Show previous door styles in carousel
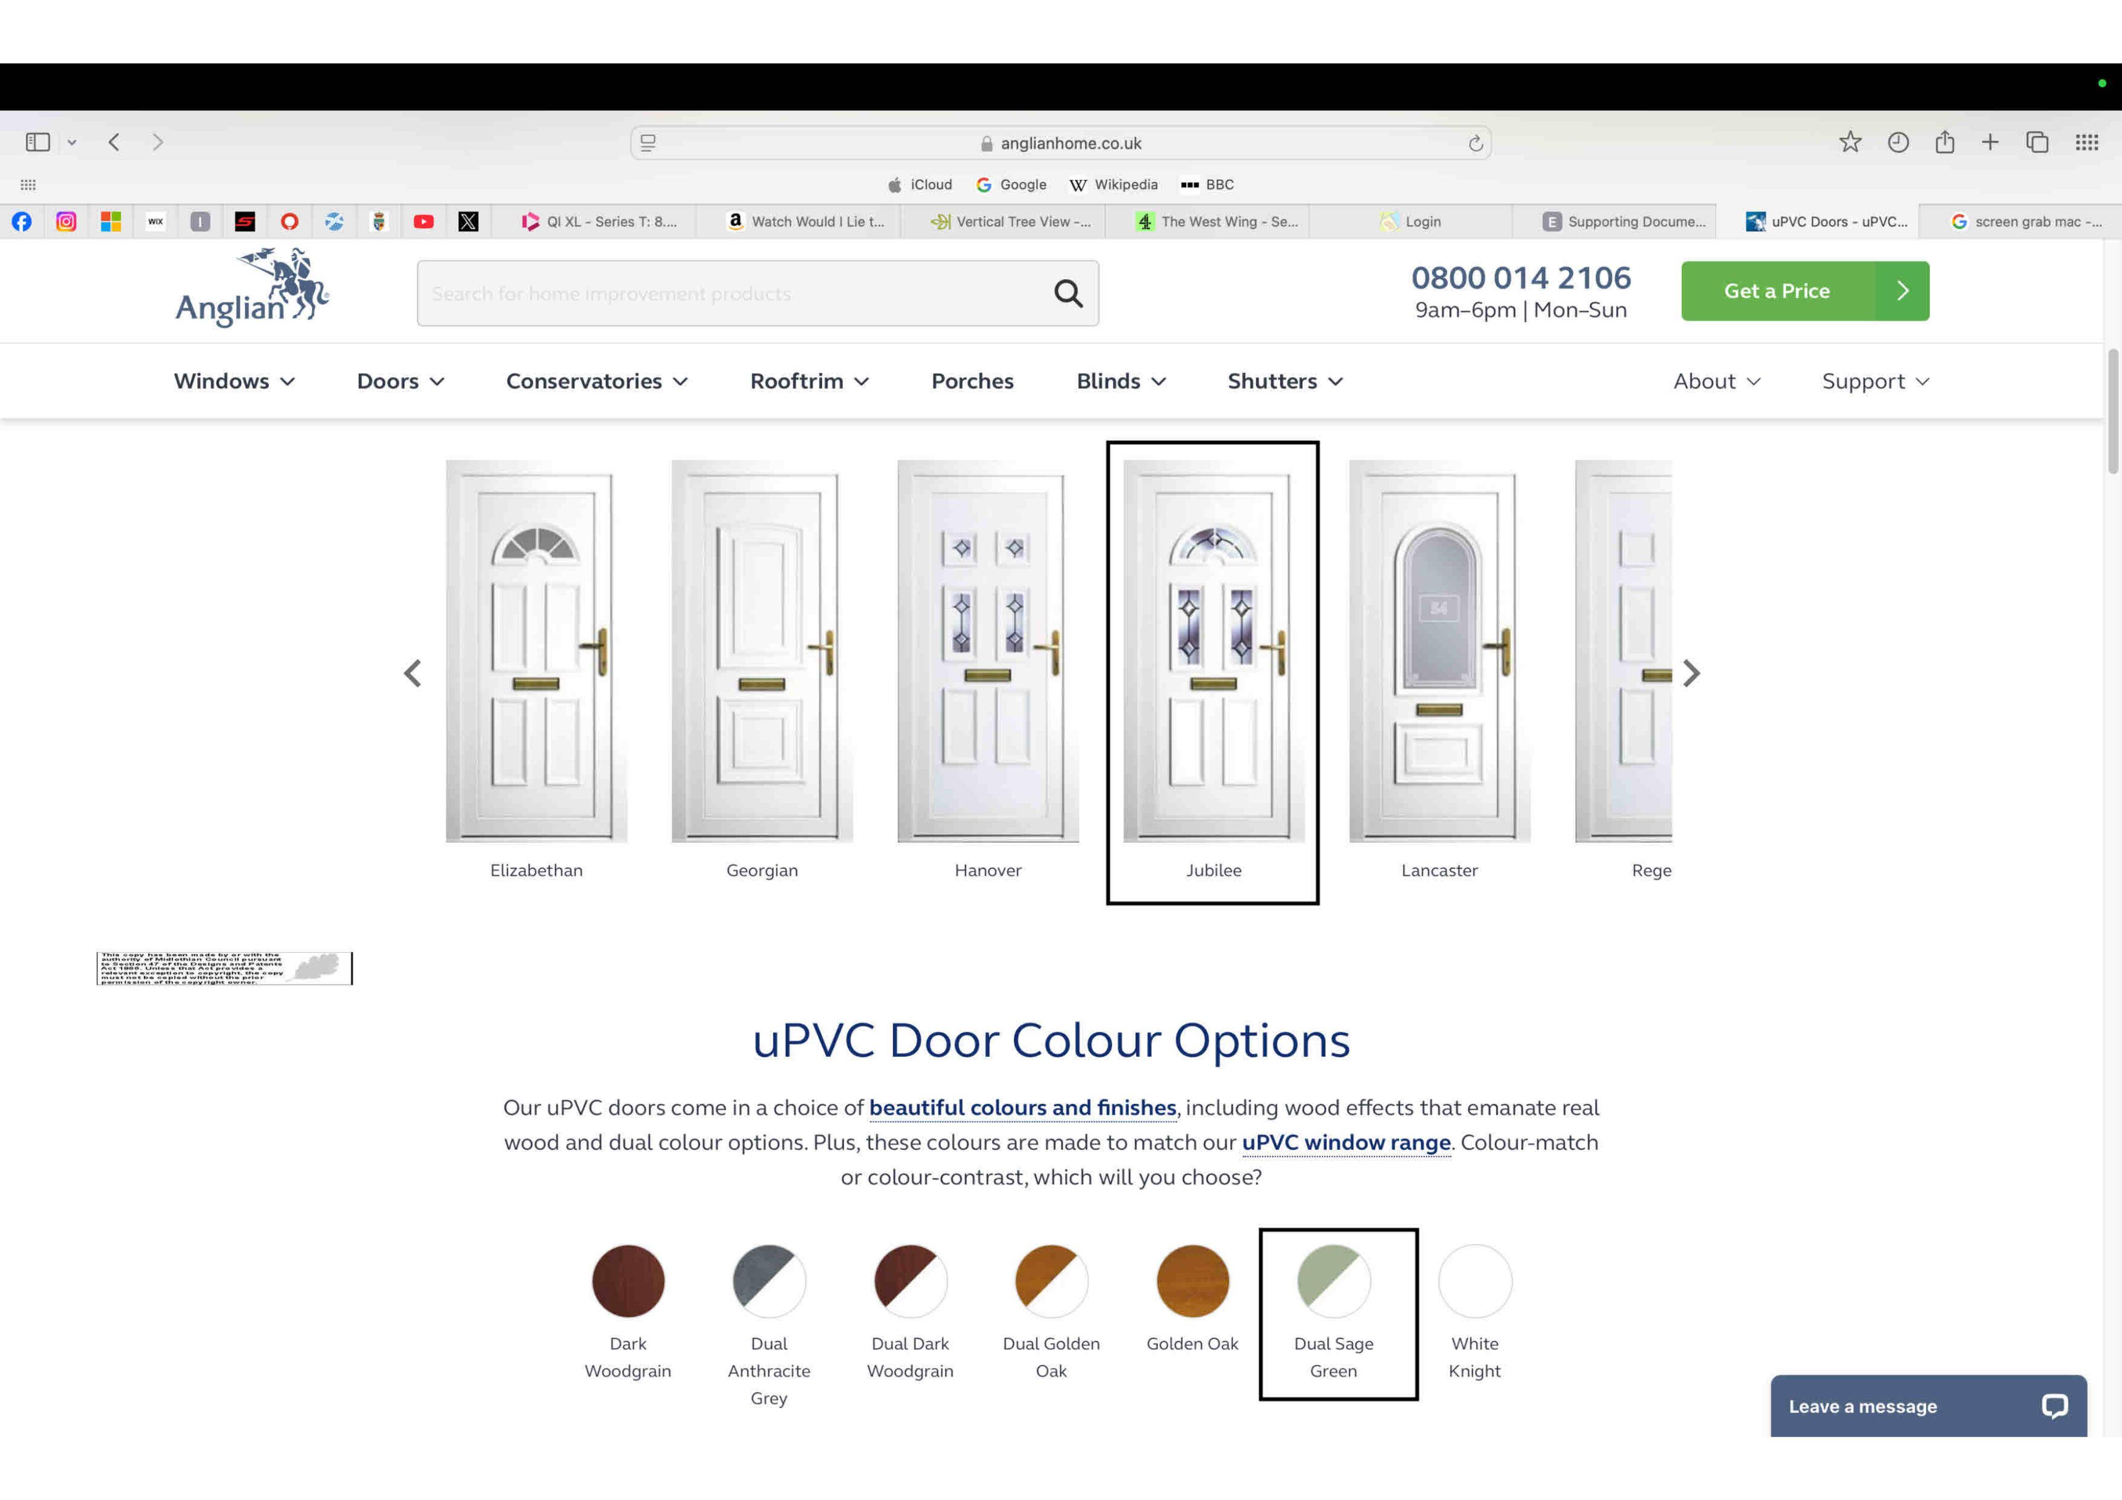The width and height of the screenshot is (2122, 1500). tap(412, 673)
